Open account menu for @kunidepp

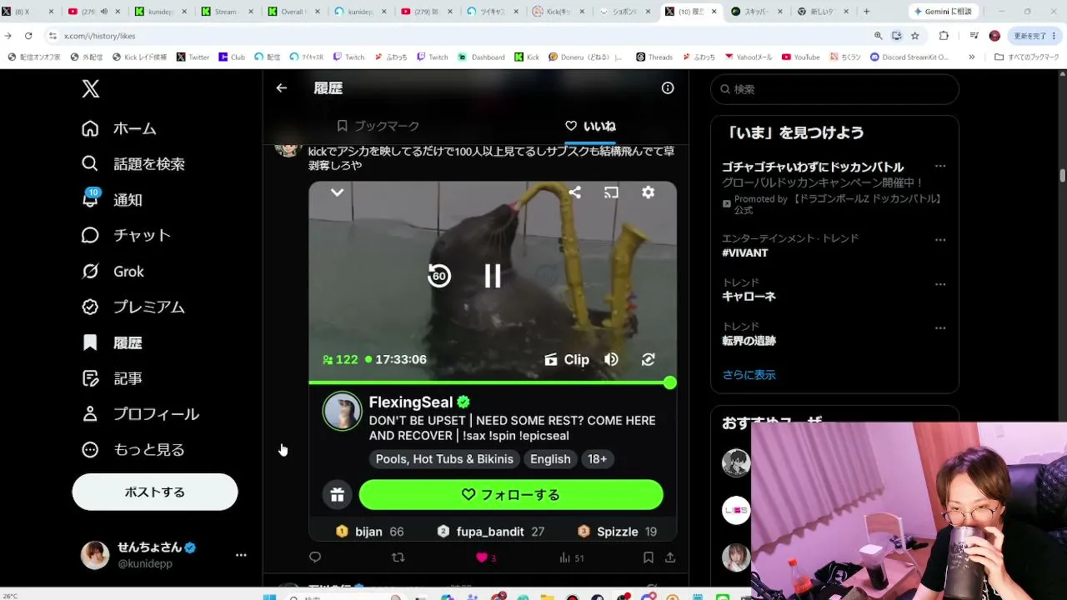coord(164,555)
